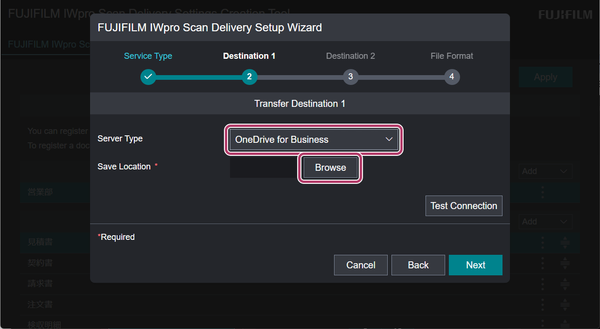Click the reorder handle icon for 見積書

pyautogui.click(x=565, y=242)
